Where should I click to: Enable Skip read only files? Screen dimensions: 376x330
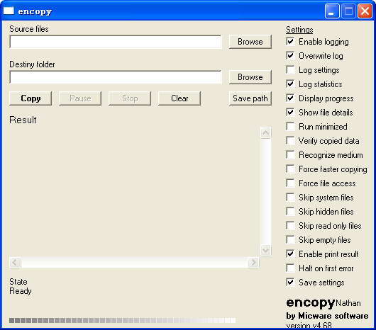point(290,225)
